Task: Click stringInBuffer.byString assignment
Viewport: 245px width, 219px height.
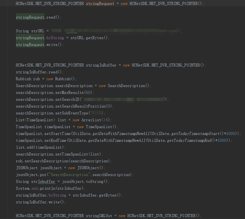Action: tap(69, 195)
